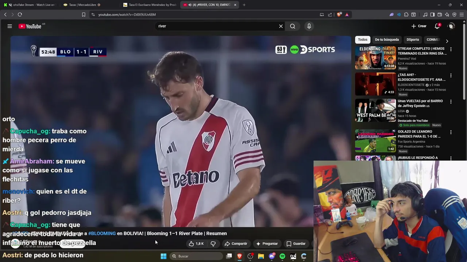
Task: Open the ¿TAS AHI? video thumbnail
Action: [375, 84]
